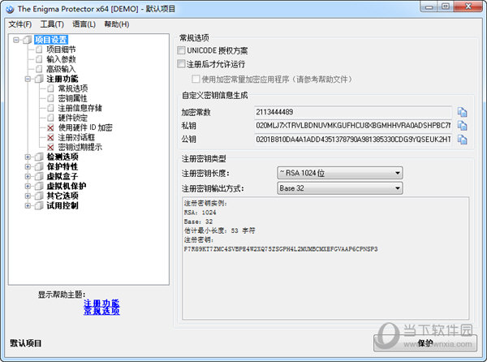Tick the 注册后才允许运行 checkbox
Viewport: 487px width, 362px height.
pyautogui.click(x=181, y=64)
